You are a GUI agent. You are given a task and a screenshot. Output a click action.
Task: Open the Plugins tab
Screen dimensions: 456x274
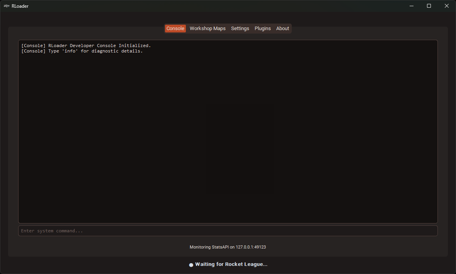click(x=263, y=29)
